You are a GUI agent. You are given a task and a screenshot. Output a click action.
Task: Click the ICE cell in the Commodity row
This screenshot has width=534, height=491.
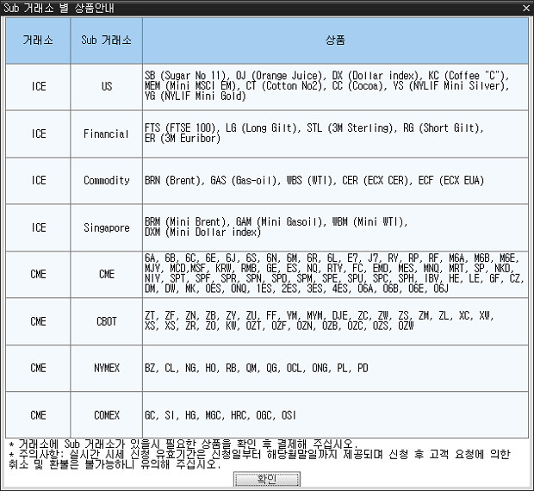click(x=38, y=181)
